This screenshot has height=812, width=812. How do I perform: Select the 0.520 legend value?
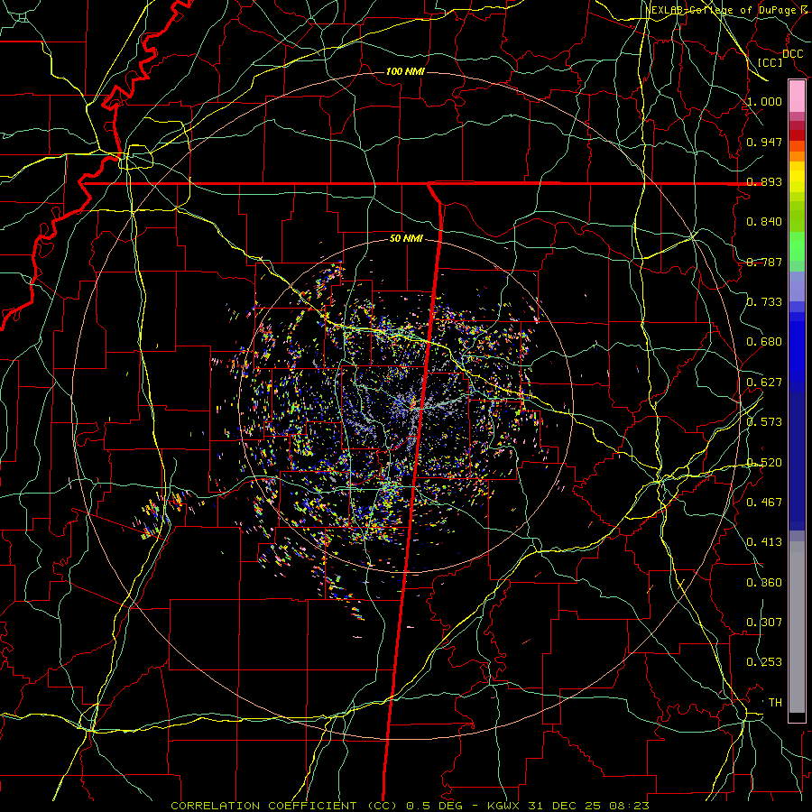click(x=764, y=463)
